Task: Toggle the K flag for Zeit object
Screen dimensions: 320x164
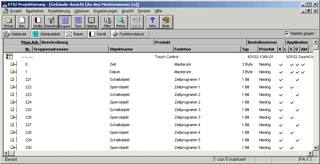Action: 280,65
